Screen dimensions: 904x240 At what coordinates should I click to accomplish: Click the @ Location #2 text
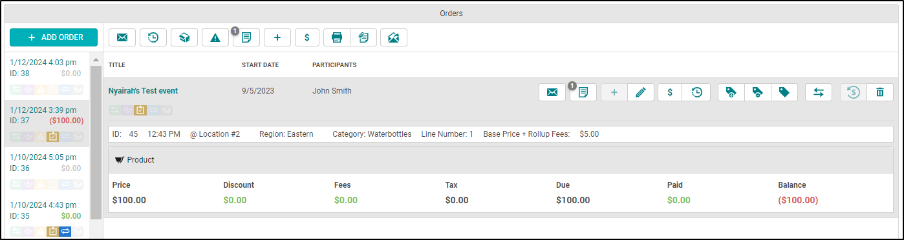pyautogui.click(x=215, y=134)
